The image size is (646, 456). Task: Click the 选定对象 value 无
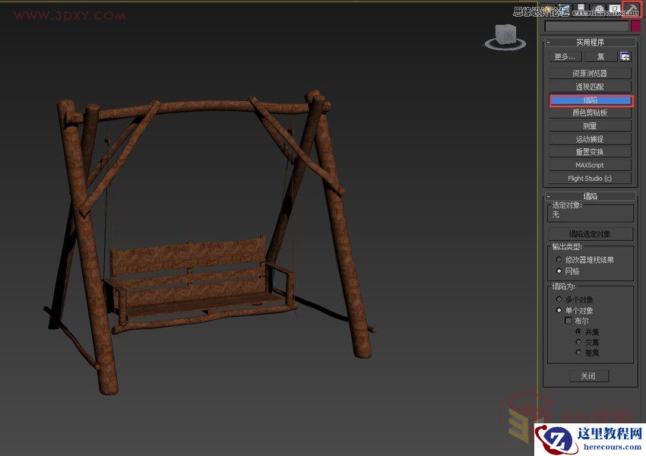(x=556, y=214)
